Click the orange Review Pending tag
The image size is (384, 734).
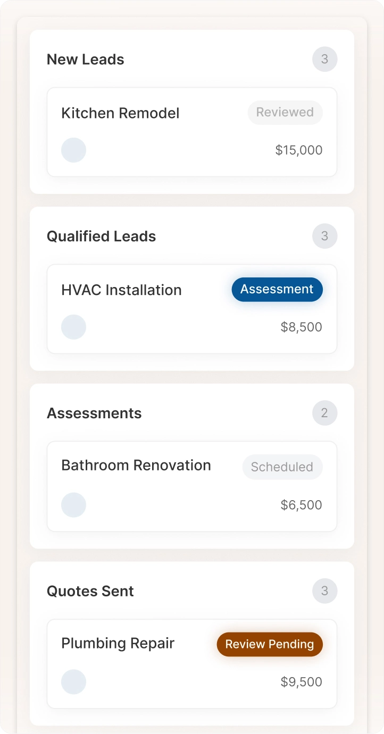[270, 644]
